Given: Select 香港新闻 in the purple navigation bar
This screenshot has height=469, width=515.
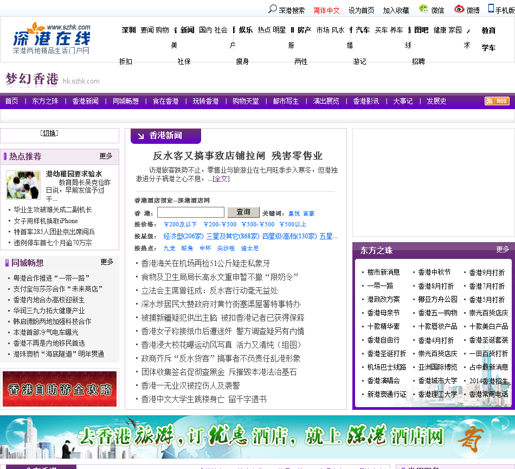Looking at the screenshot, I should pos(86,101).
